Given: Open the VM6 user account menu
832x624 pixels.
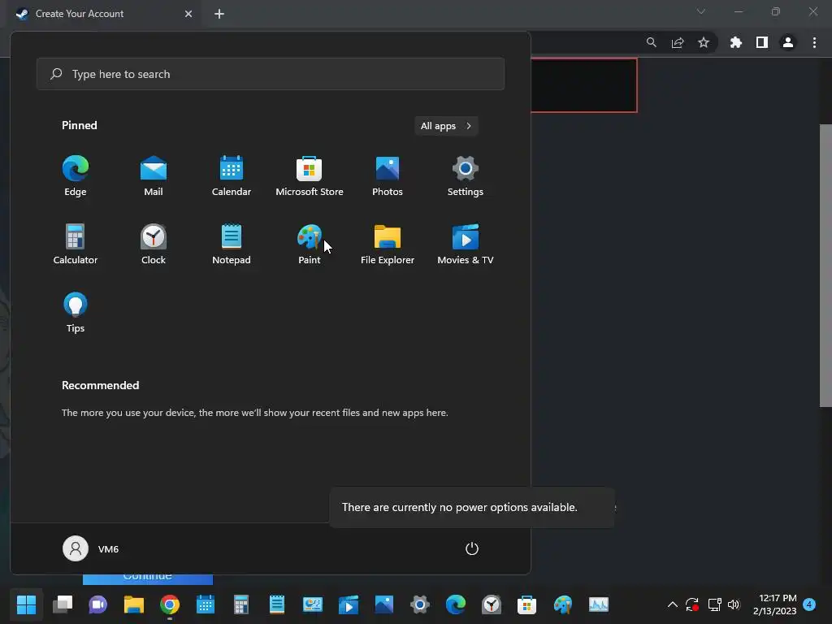Looking at the screenshot, I should tap(91, 548).
